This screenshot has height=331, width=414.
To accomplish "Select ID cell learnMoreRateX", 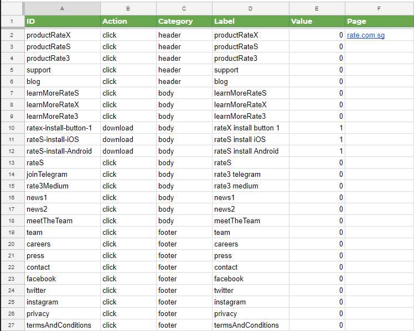I will tap(63, 104).
